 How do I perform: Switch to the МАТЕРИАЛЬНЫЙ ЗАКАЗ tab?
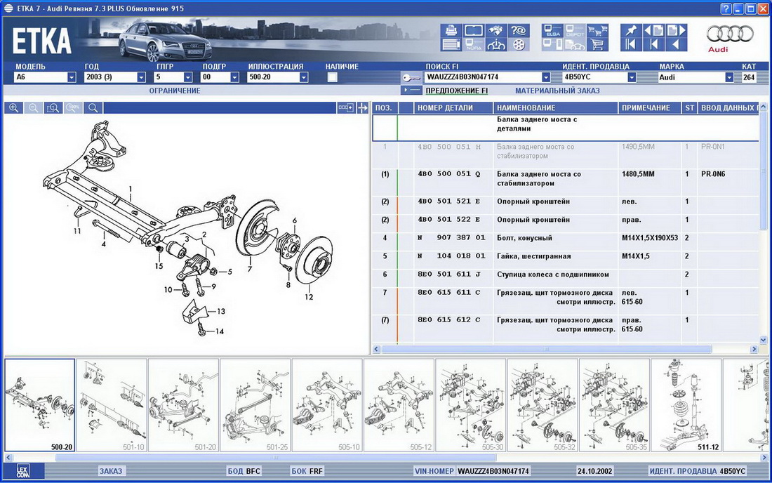[557, 91]
